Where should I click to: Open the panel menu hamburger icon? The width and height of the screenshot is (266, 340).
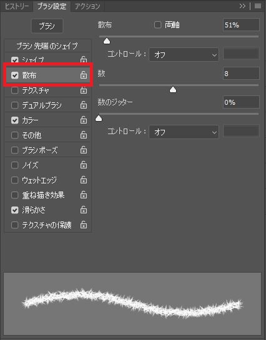coord(258,6)
